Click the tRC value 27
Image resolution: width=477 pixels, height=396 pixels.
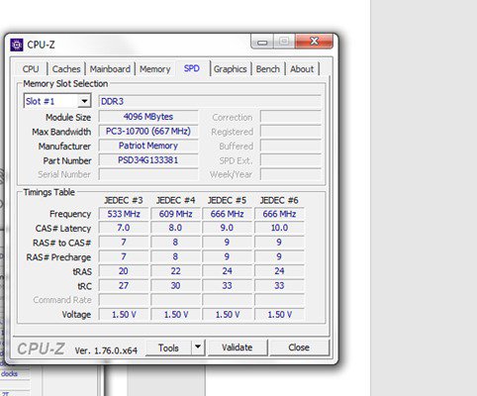pos(124,286)
